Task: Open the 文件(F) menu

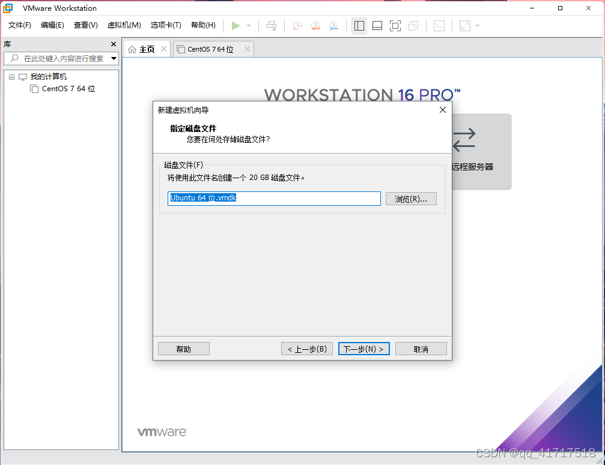Action: [x=20, y=25]
